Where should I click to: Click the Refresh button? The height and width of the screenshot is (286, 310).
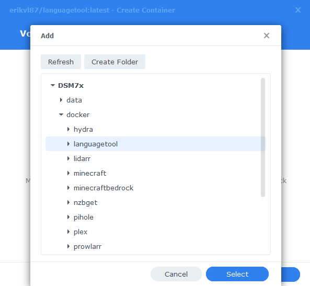61,62
